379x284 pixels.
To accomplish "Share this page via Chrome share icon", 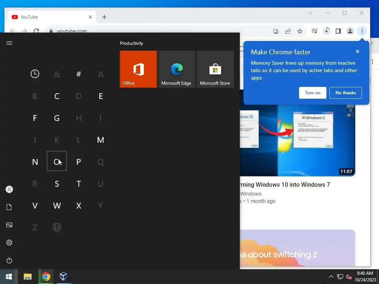I will coord(288,31).
